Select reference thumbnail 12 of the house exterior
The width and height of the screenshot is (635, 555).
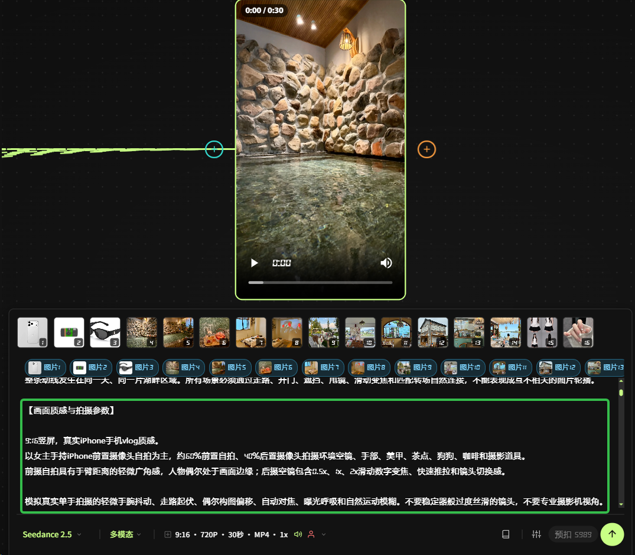pos(433,332)
